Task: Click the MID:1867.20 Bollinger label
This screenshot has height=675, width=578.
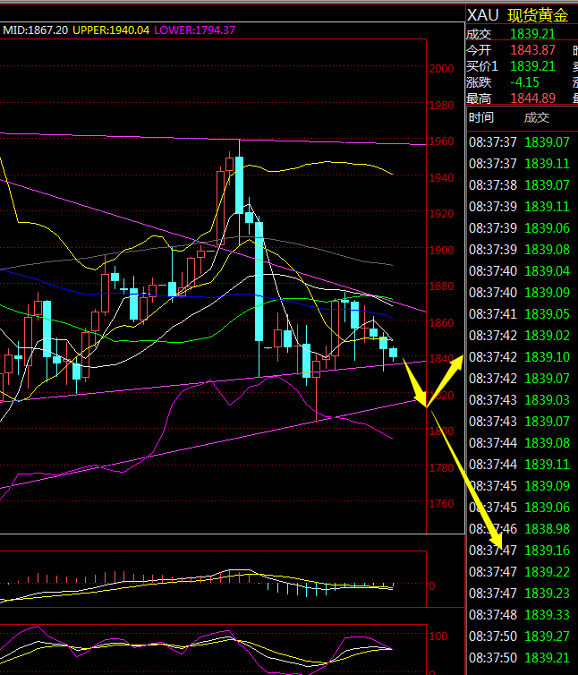Action: pyautogui.click(x=35, y=30)
